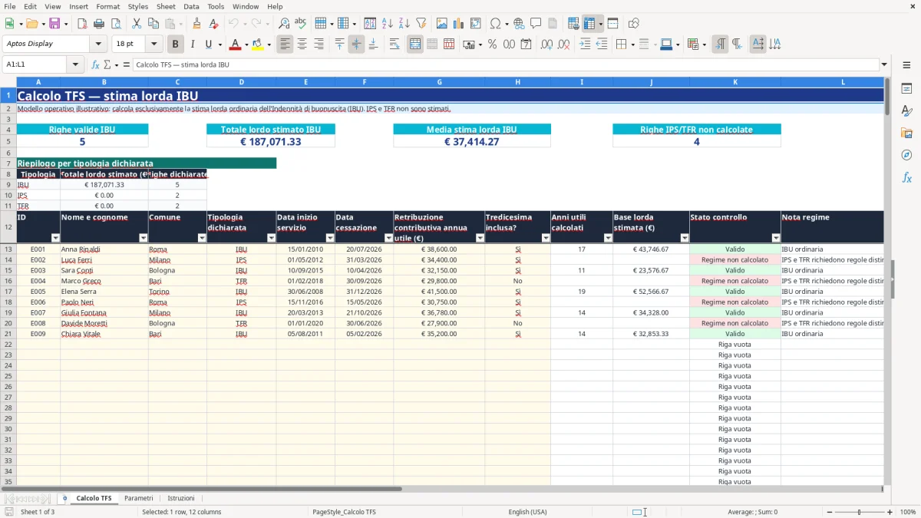Sort the data ascending

[x=388, y=24]
